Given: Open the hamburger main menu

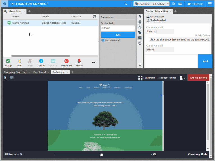Looking at the screenshot, I should click(x=210, y=4).
